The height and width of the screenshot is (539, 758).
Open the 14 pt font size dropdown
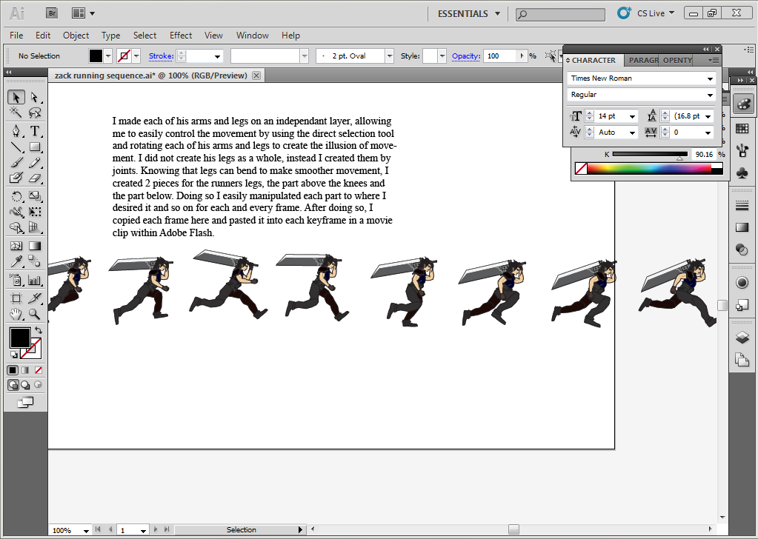[632, 117]
